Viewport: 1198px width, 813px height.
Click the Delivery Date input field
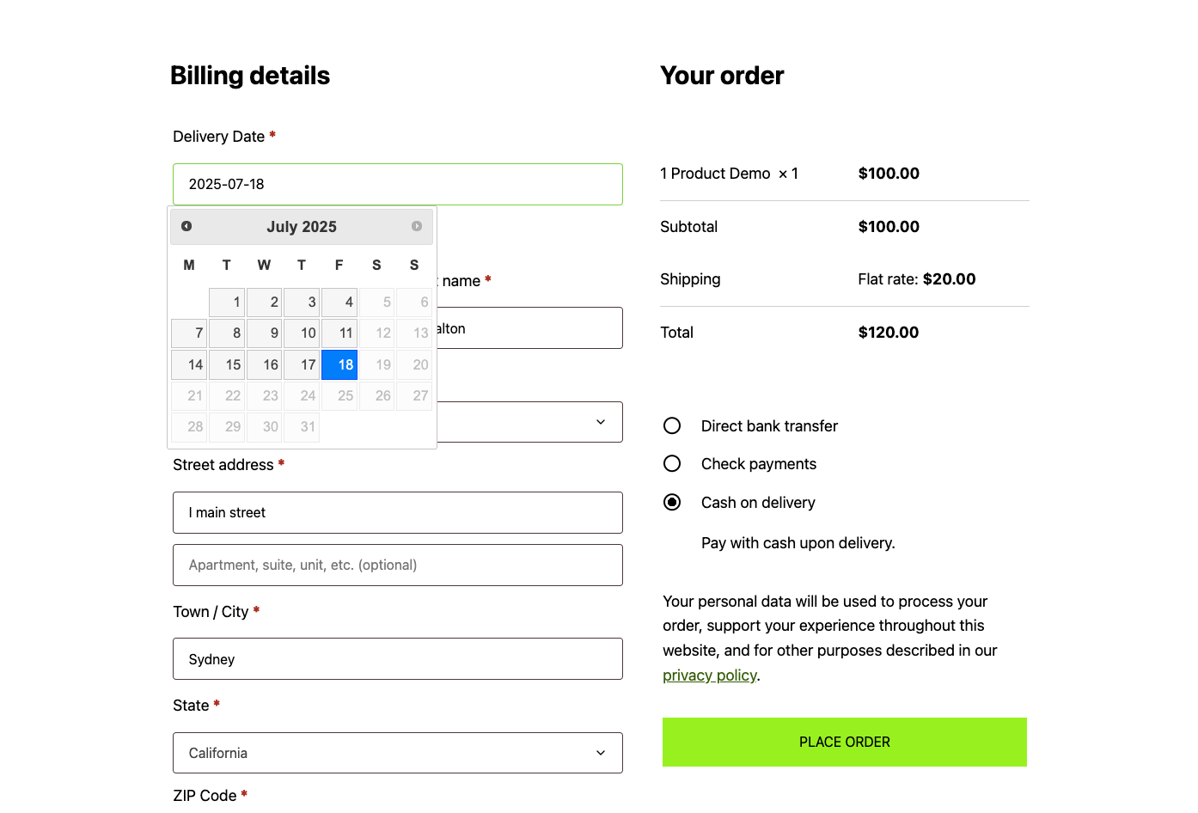coord(397,184)
